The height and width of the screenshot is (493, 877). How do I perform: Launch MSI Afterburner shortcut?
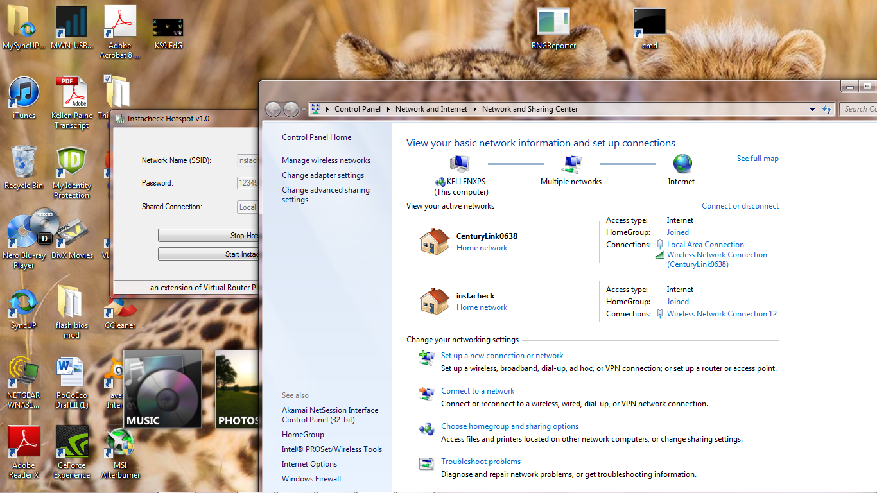120,453
